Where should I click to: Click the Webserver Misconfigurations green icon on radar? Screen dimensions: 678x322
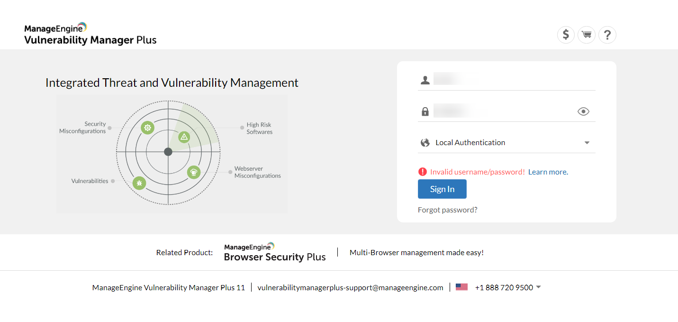194,172
